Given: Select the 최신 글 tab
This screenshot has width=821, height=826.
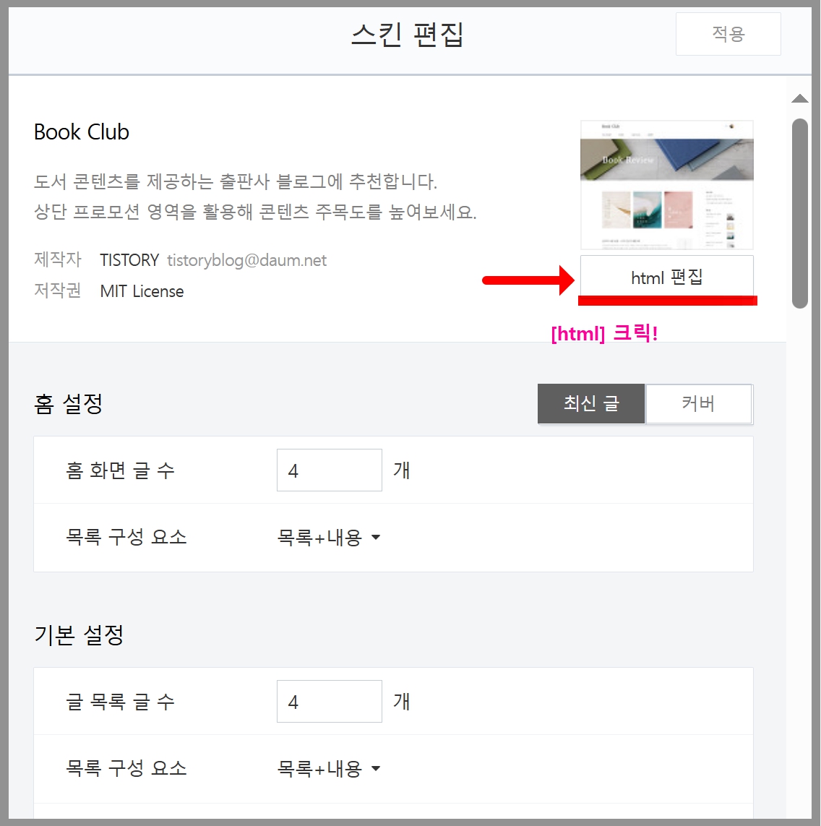Looking at the screenshot, I should click(x=591, y=403).
